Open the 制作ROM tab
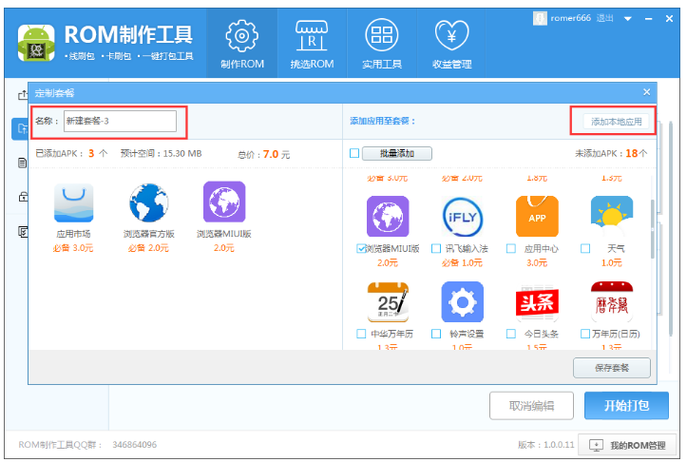 point(242,44)
